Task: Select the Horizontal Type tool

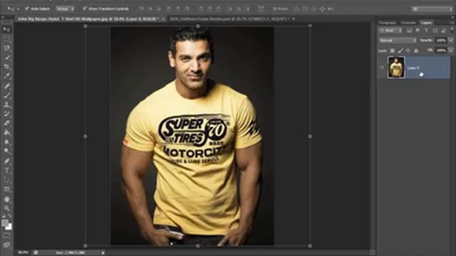Action: 6,171
